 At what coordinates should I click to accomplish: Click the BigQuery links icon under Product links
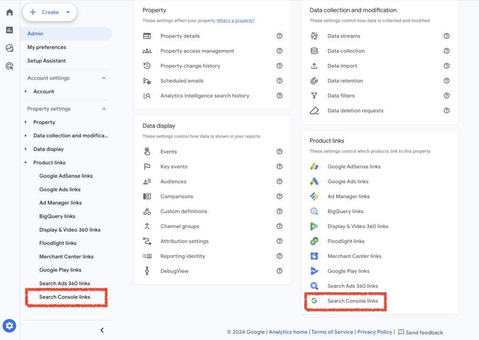tap(315, 211)
